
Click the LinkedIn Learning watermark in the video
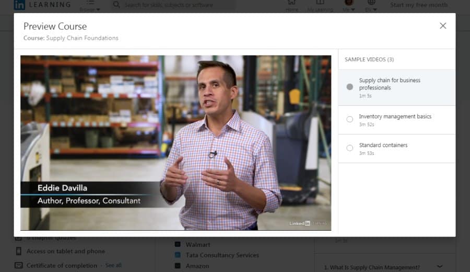(x=308, y=223)
